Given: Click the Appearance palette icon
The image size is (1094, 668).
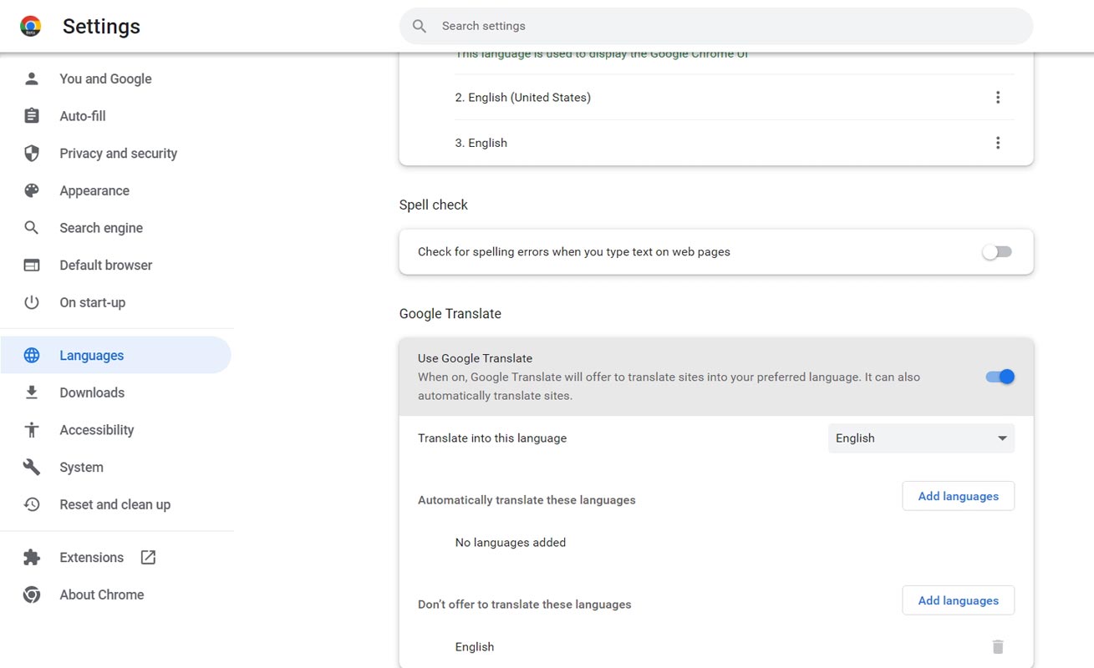Looking at the screenshot, I should tap(32, 190).
